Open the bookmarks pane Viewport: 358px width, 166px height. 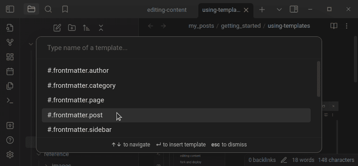point(65,9)
